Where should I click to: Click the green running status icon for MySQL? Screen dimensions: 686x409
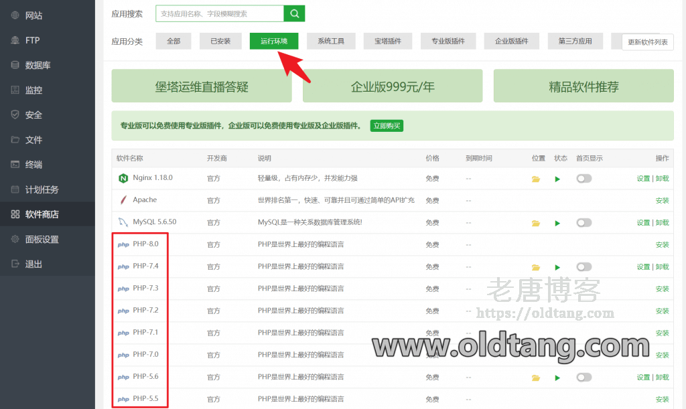pyautogui.click(x=557, y=222)
